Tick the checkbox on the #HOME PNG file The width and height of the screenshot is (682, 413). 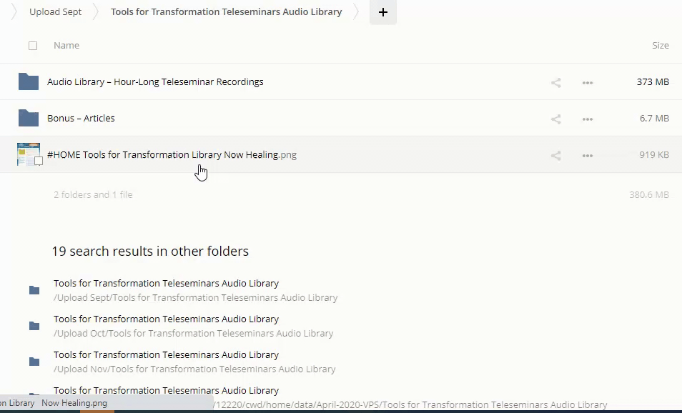[x=39, y=161]
